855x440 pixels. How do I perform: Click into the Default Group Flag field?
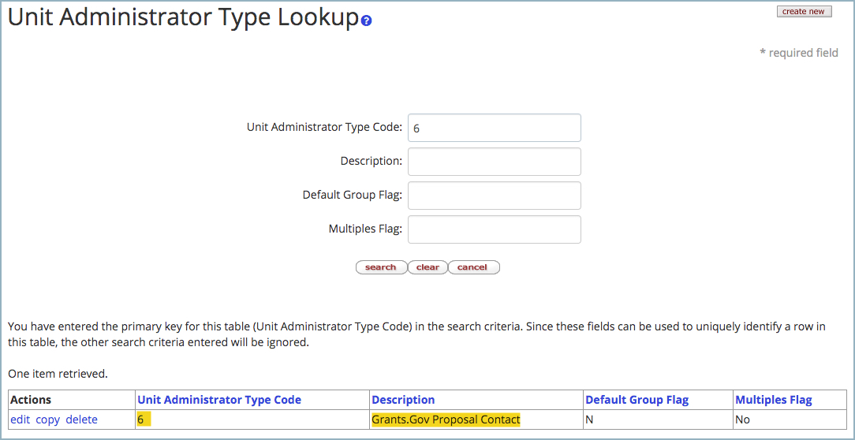[x=494, y=196]
